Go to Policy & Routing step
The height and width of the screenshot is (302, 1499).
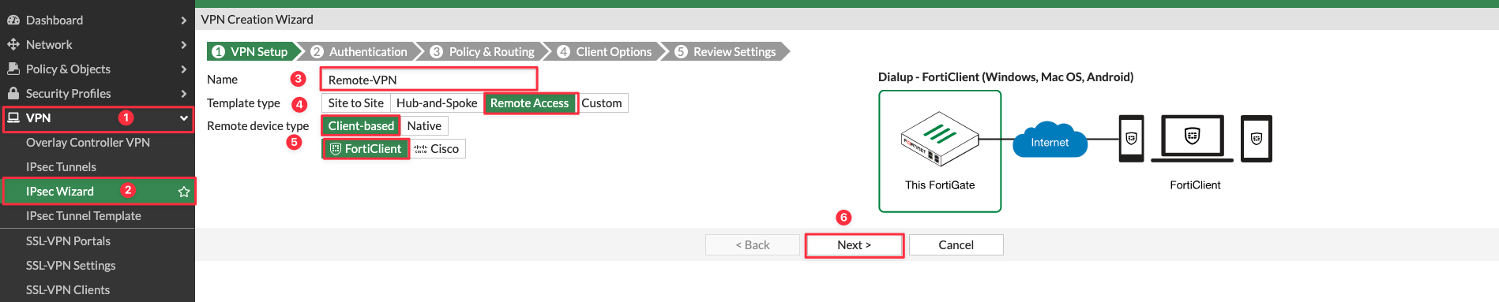click(483, 51)
